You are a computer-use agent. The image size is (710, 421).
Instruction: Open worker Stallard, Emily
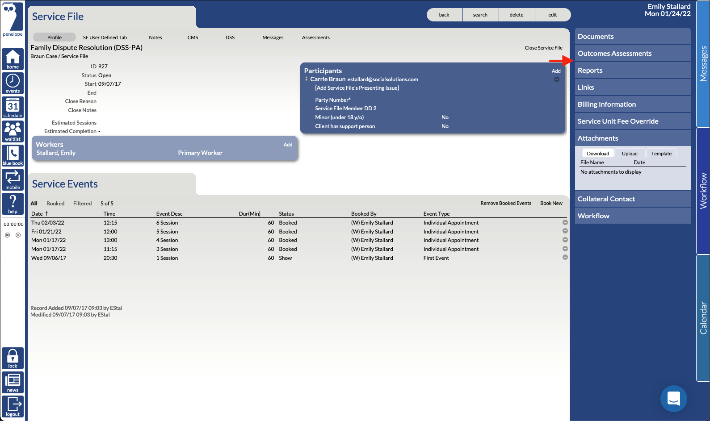pyautogui.click(x=56, y=153)
